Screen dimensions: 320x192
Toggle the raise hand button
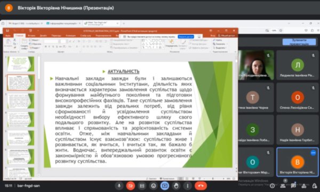[x=177, y=186]
